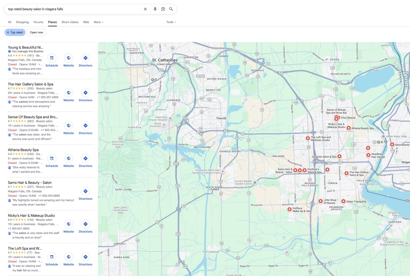Switch to the Forums tab
This screenshot has width=410, height=276.
[38, 22]
